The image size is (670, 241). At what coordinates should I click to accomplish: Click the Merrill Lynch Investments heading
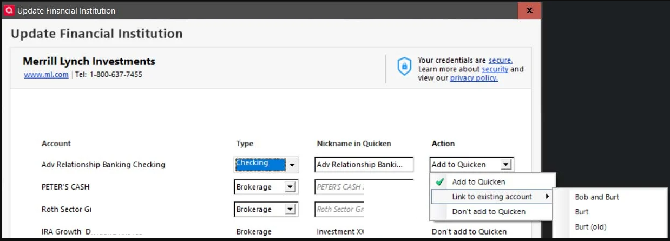tap(89, 61)
